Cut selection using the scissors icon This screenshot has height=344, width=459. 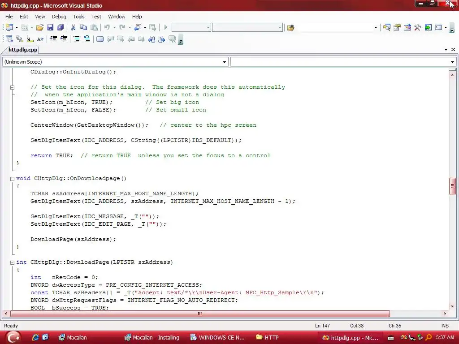coord(73,27)
